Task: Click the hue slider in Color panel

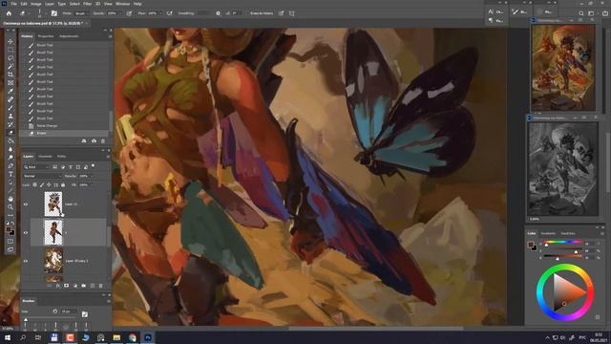Action: [562, 243]
